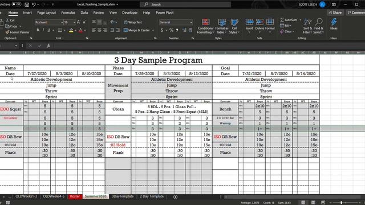Align text right

tap(105, 30)
